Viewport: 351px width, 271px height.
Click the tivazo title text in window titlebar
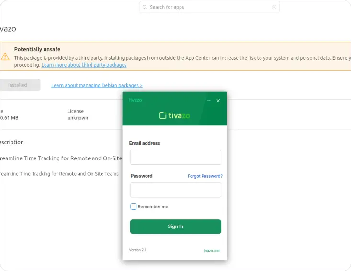pyautogui.click(x=136, y=100)
